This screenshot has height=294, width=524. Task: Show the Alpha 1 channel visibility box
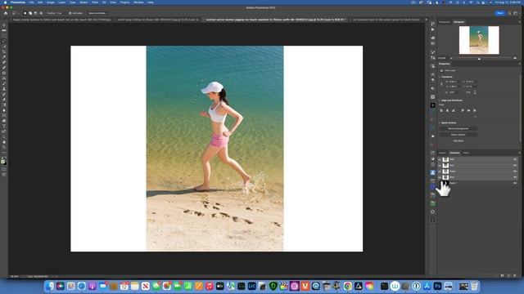(x=440, y=183)
